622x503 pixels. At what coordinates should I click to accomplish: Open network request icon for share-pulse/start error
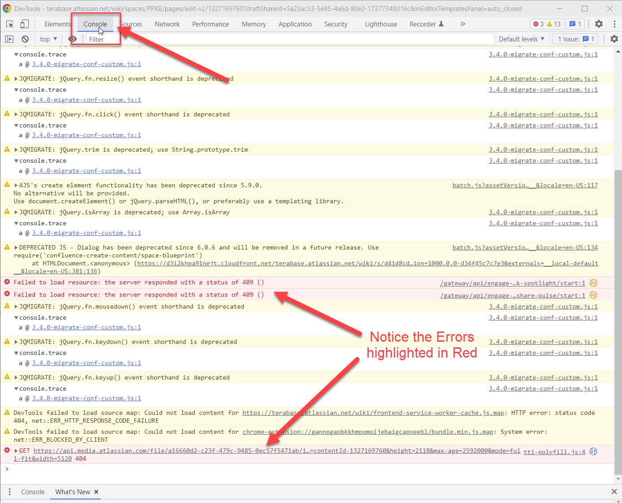593,295
